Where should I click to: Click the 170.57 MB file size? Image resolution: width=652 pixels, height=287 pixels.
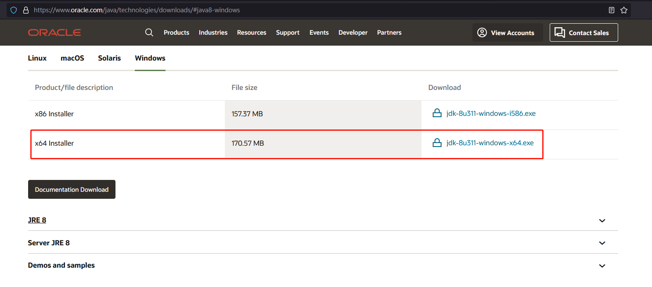(248, 143)
